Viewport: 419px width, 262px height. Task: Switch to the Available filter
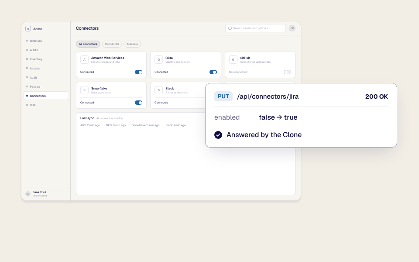click(132, 44)
